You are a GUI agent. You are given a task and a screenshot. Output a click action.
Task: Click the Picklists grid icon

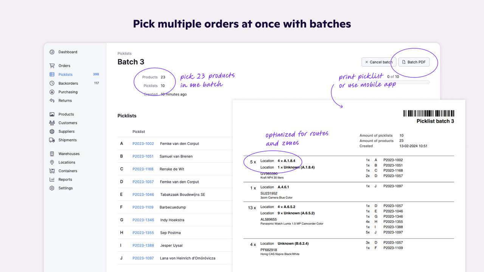(x=51, y=74)
